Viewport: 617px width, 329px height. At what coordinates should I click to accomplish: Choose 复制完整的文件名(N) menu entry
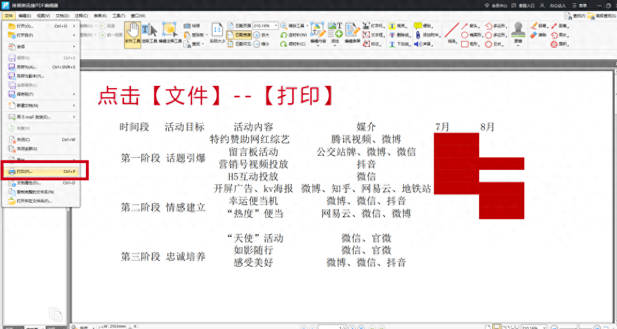(42, 192)
